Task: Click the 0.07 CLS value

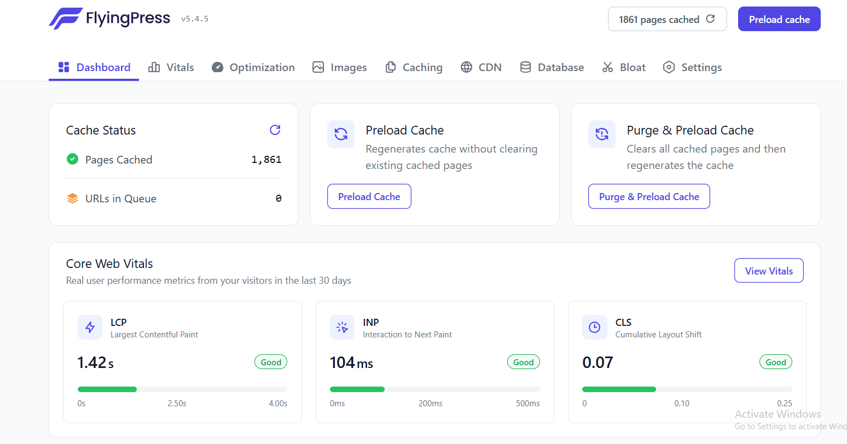Action: coord(597,363)
